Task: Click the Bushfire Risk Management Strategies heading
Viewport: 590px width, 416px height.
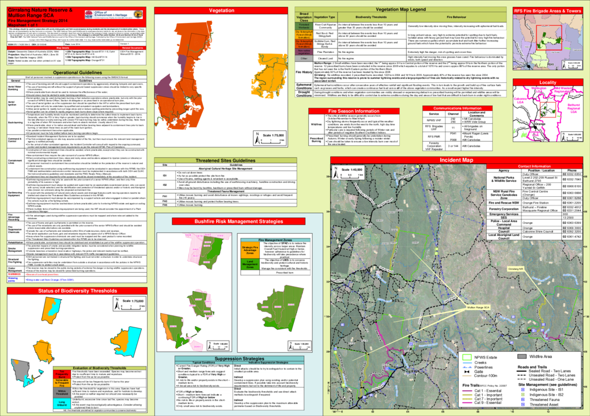Action: point(239,222)
